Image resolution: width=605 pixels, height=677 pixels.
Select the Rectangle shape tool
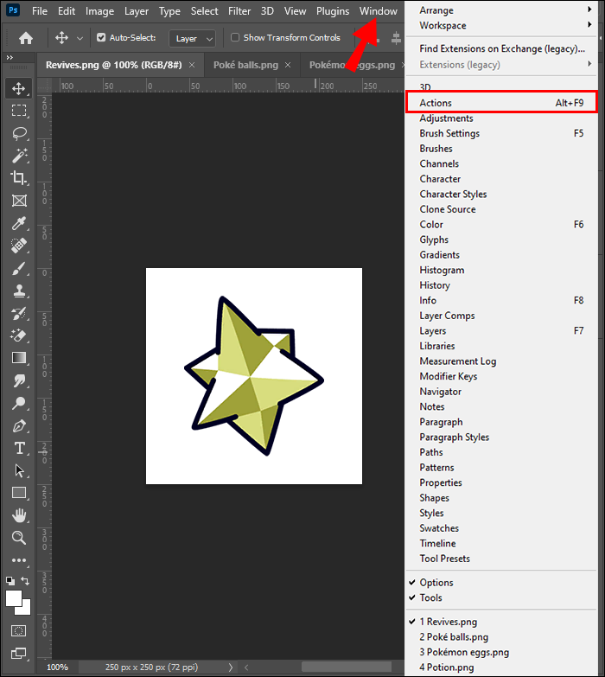click(x=18, y=493)
